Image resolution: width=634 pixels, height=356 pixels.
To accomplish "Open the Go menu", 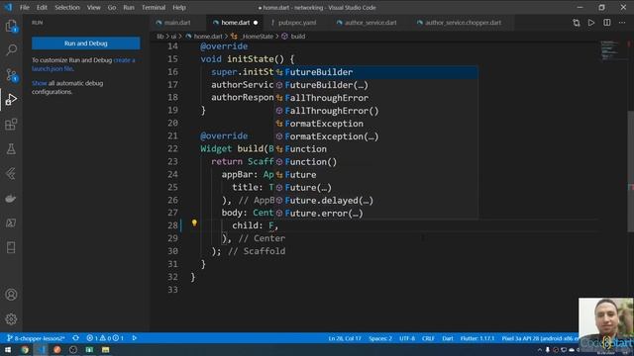I will 112,7.
